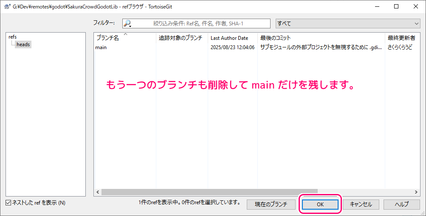Click the filter text input field
The width and height of the screenshot is (426, 216).
[196, 24]
